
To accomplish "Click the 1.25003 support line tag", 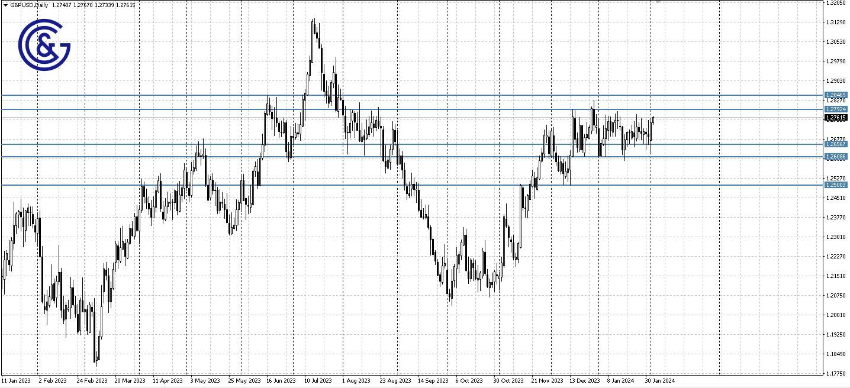I will point(836,185).
